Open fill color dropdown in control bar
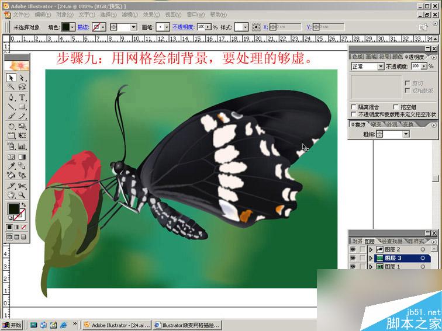Screen dimensions: 442x331 [x=72, y=27]
